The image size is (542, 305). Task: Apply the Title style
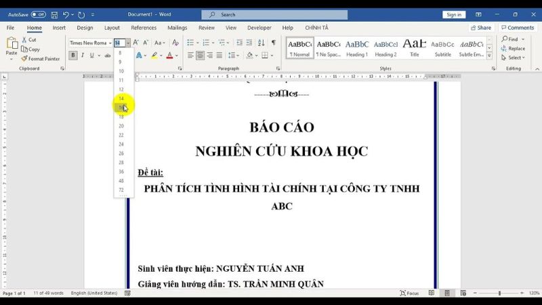coord(415,47)
